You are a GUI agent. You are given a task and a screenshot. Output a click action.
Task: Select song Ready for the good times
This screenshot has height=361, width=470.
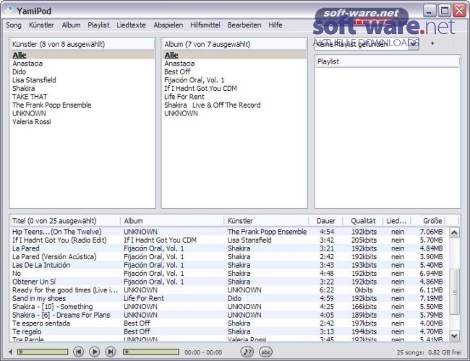point(229,290)
